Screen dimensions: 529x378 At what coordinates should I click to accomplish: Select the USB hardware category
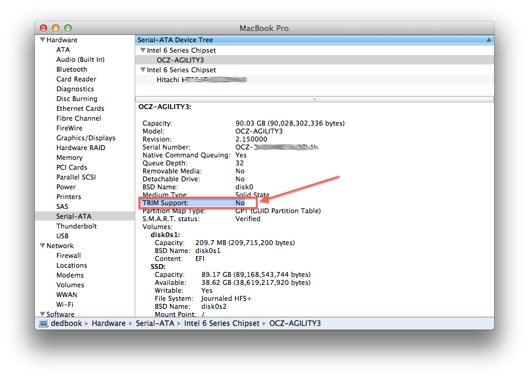click(62, 236)
